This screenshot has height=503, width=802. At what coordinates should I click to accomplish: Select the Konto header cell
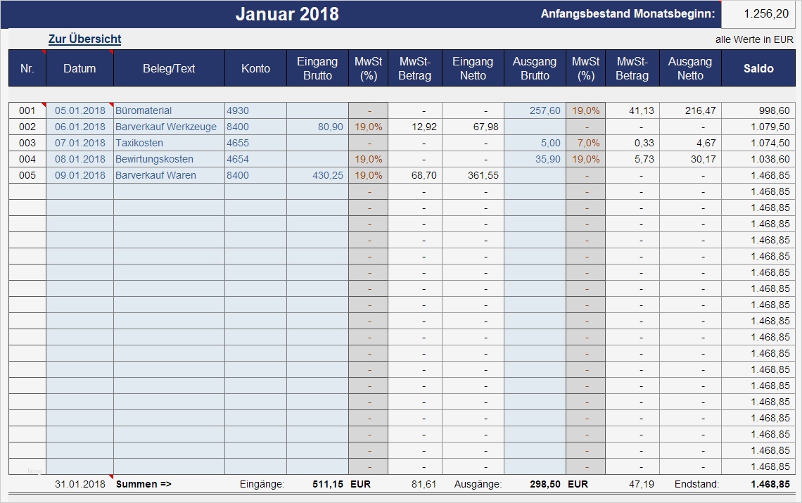click(255, 68)
